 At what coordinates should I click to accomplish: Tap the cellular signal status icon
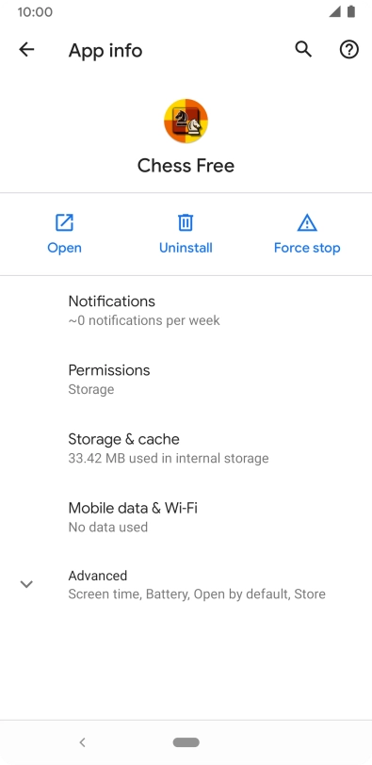[334, 11]
